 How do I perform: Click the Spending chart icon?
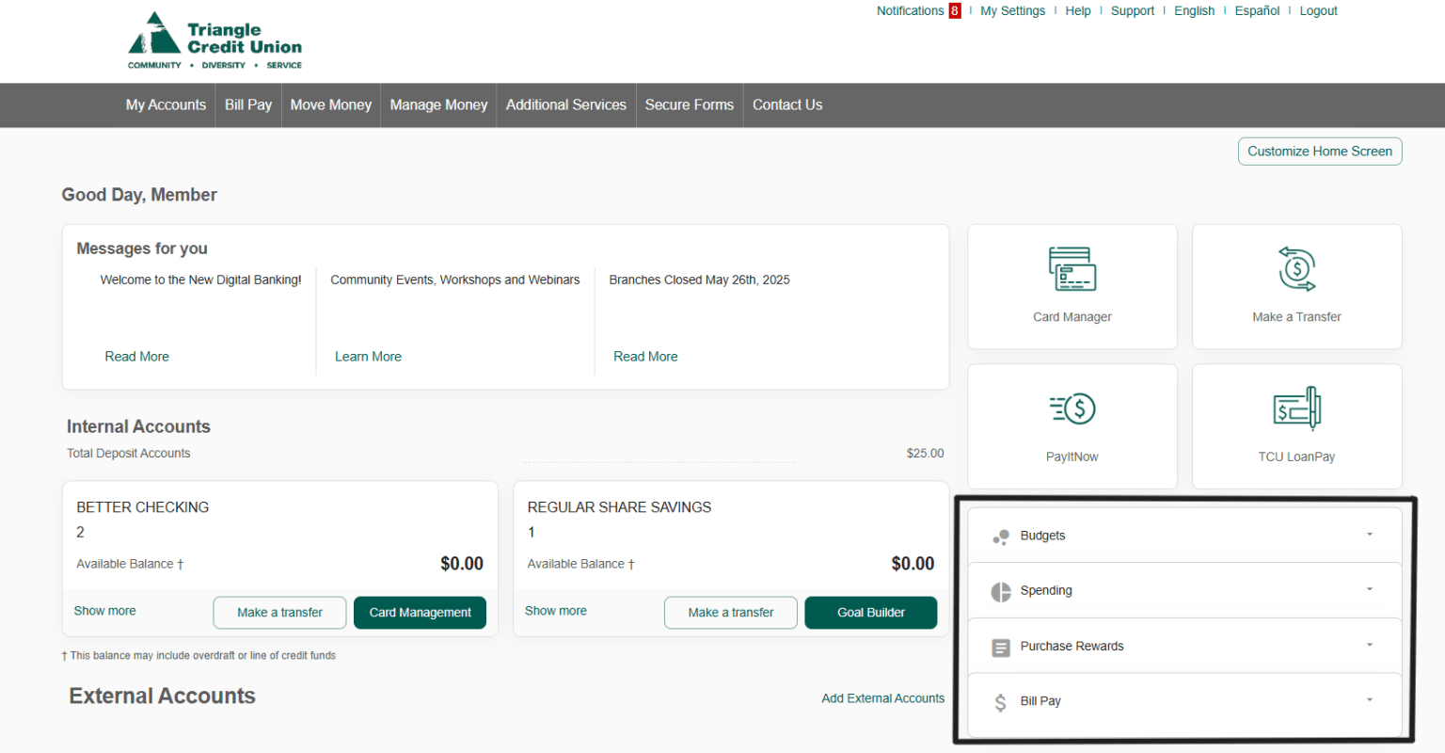click(x=1000, y=590)
